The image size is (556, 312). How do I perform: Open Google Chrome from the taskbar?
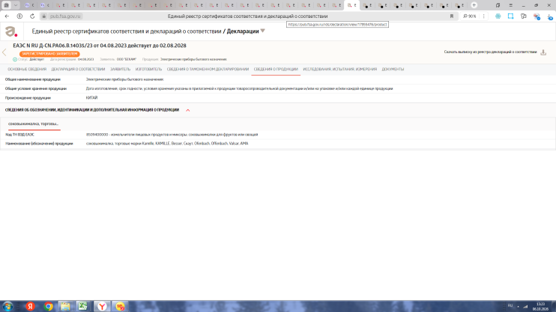[x=48, y=306]
